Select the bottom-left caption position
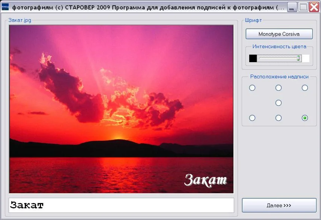The image size is (321, 220). [252, 118]
